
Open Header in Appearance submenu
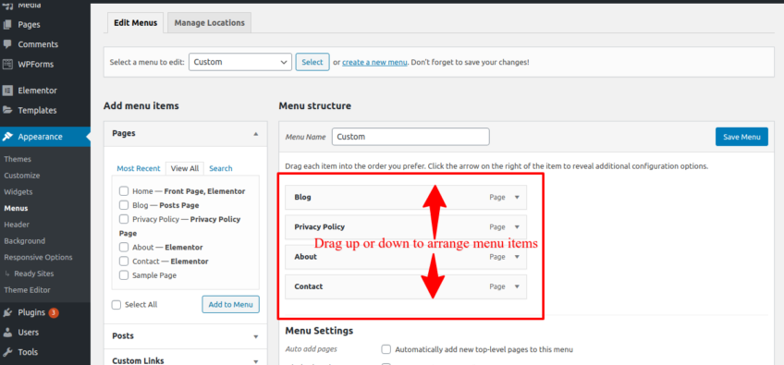coord(17,225)
